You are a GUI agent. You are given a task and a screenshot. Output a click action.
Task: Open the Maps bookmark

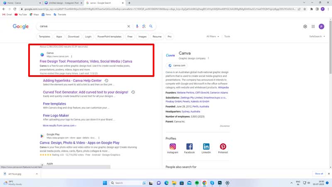[34, 15]
